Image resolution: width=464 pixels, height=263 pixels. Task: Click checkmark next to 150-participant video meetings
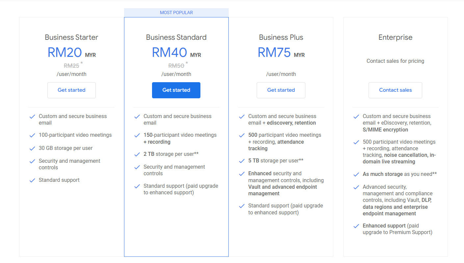137,135
